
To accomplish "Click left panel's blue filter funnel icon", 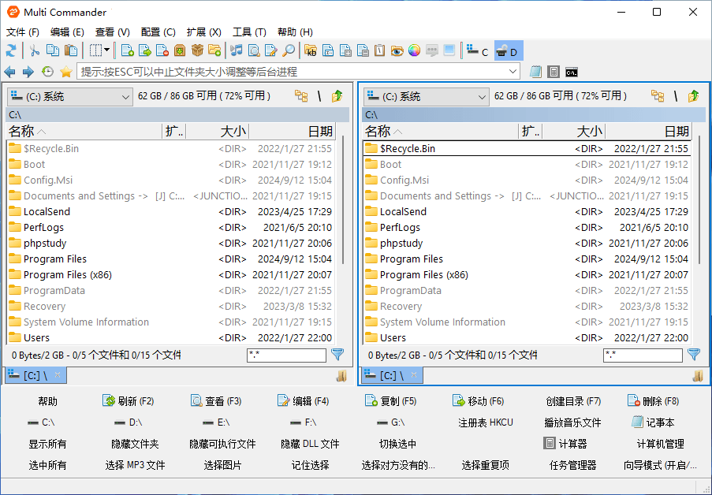I will tap(337, 355).
